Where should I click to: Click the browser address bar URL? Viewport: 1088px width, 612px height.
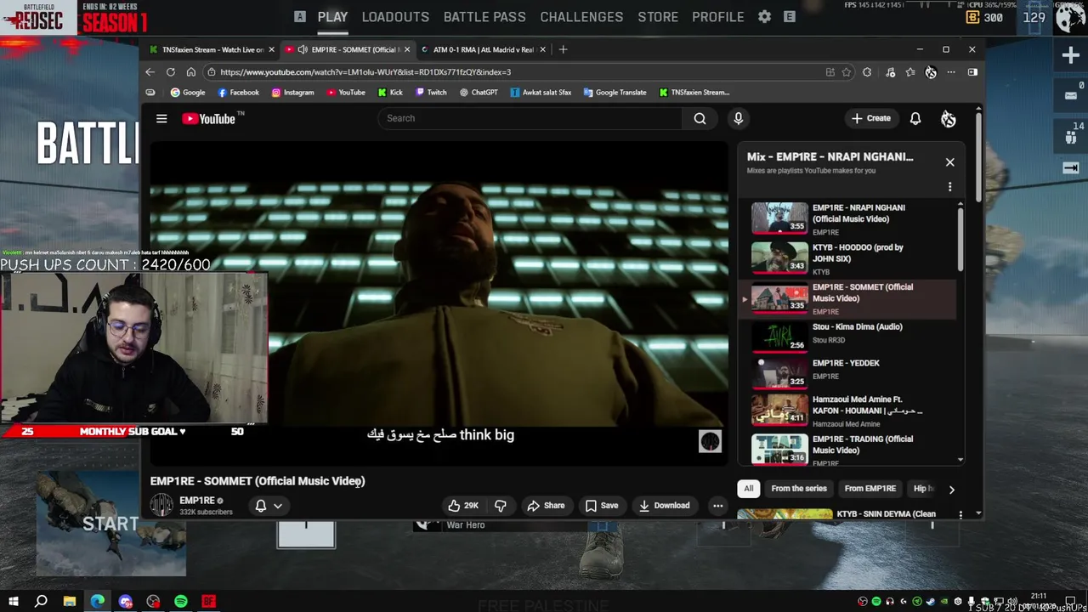[x=365, y=72]
